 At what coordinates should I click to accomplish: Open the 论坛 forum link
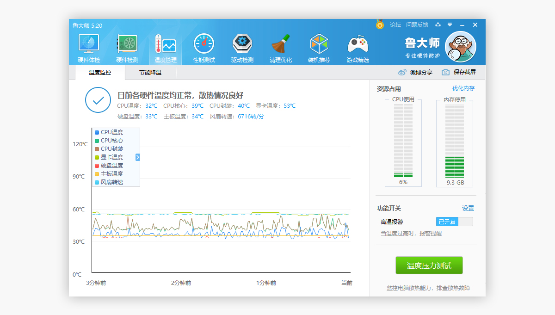pyautogui.click(x=395, y=25)
